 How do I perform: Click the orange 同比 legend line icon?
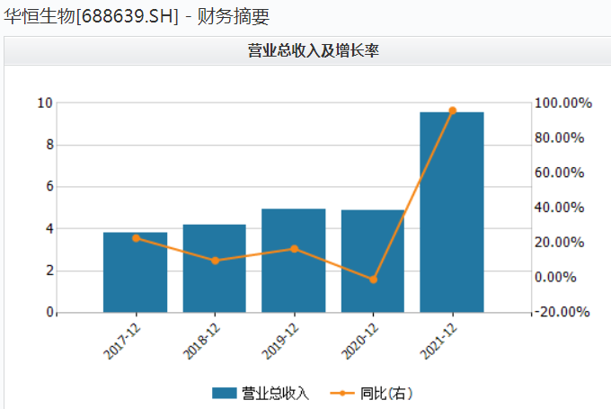click(x=342, y=393)
